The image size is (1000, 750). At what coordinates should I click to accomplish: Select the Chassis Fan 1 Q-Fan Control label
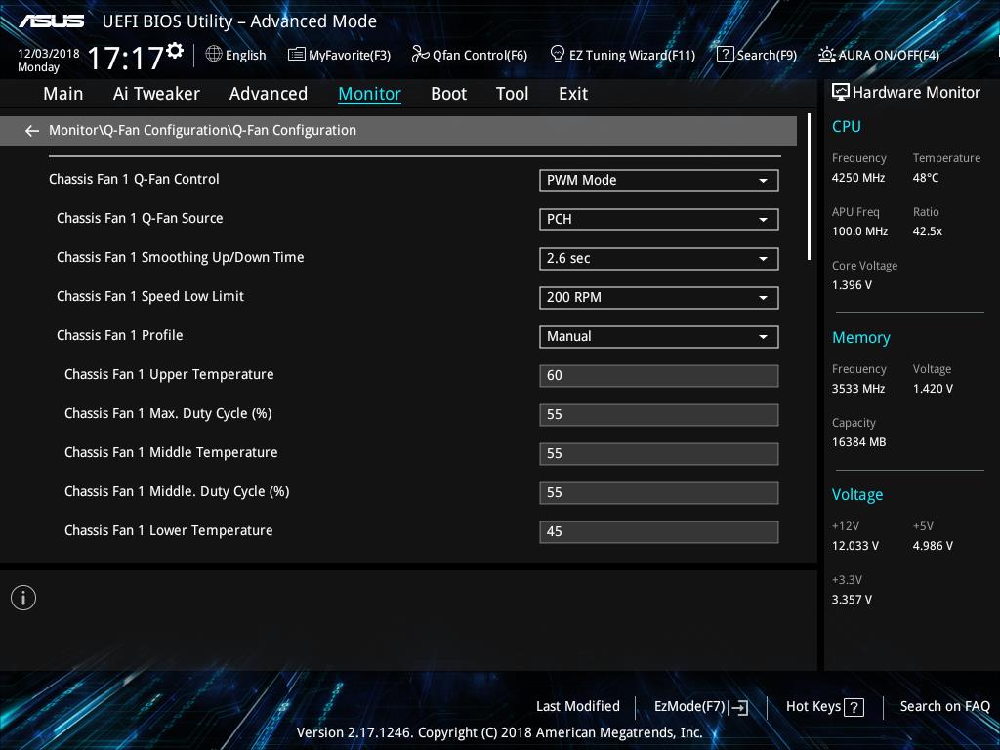coord(134,180)
